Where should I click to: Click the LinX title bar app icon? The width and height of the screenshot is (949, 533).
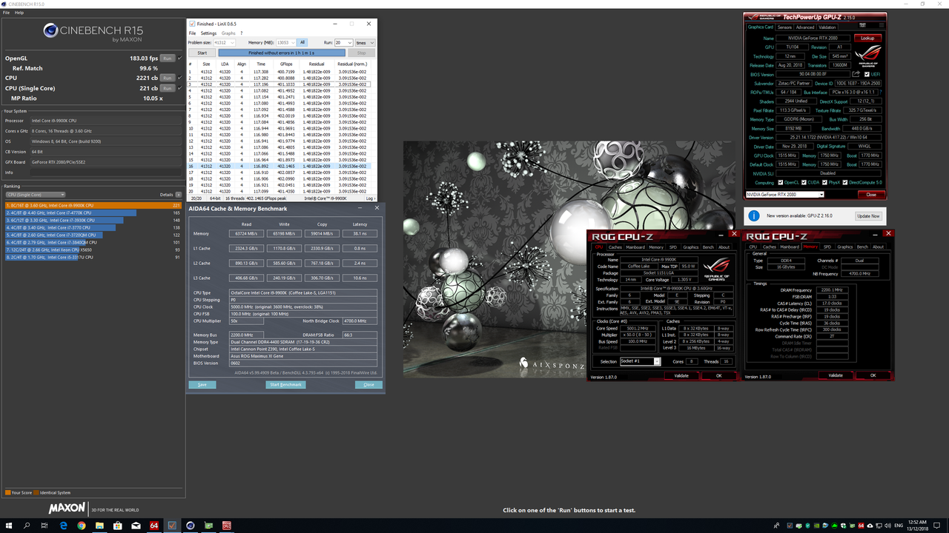(x=193, y=24)
